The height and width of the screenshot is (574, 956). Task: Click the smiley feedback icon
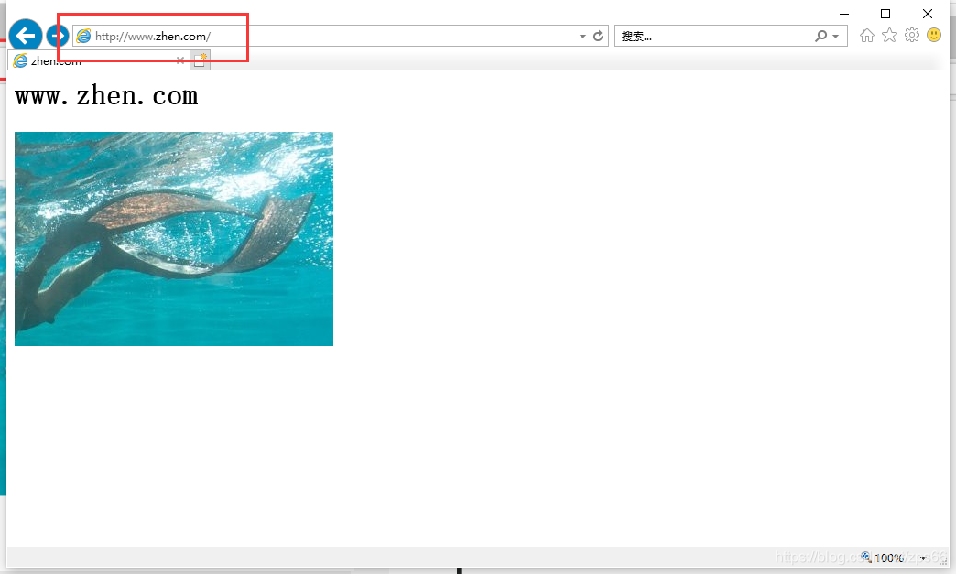934,35
